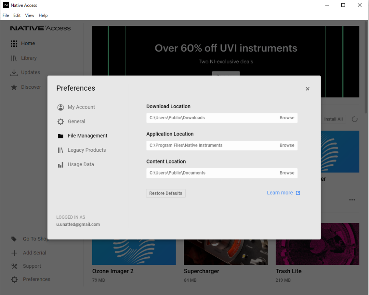Click the Preferences dialog heading
Screen dimensions: 369x295
click(76, 88)
